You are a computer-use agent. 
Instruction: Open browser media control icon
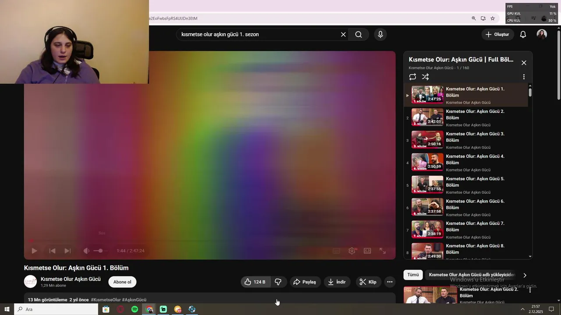(x=533, y=18)
